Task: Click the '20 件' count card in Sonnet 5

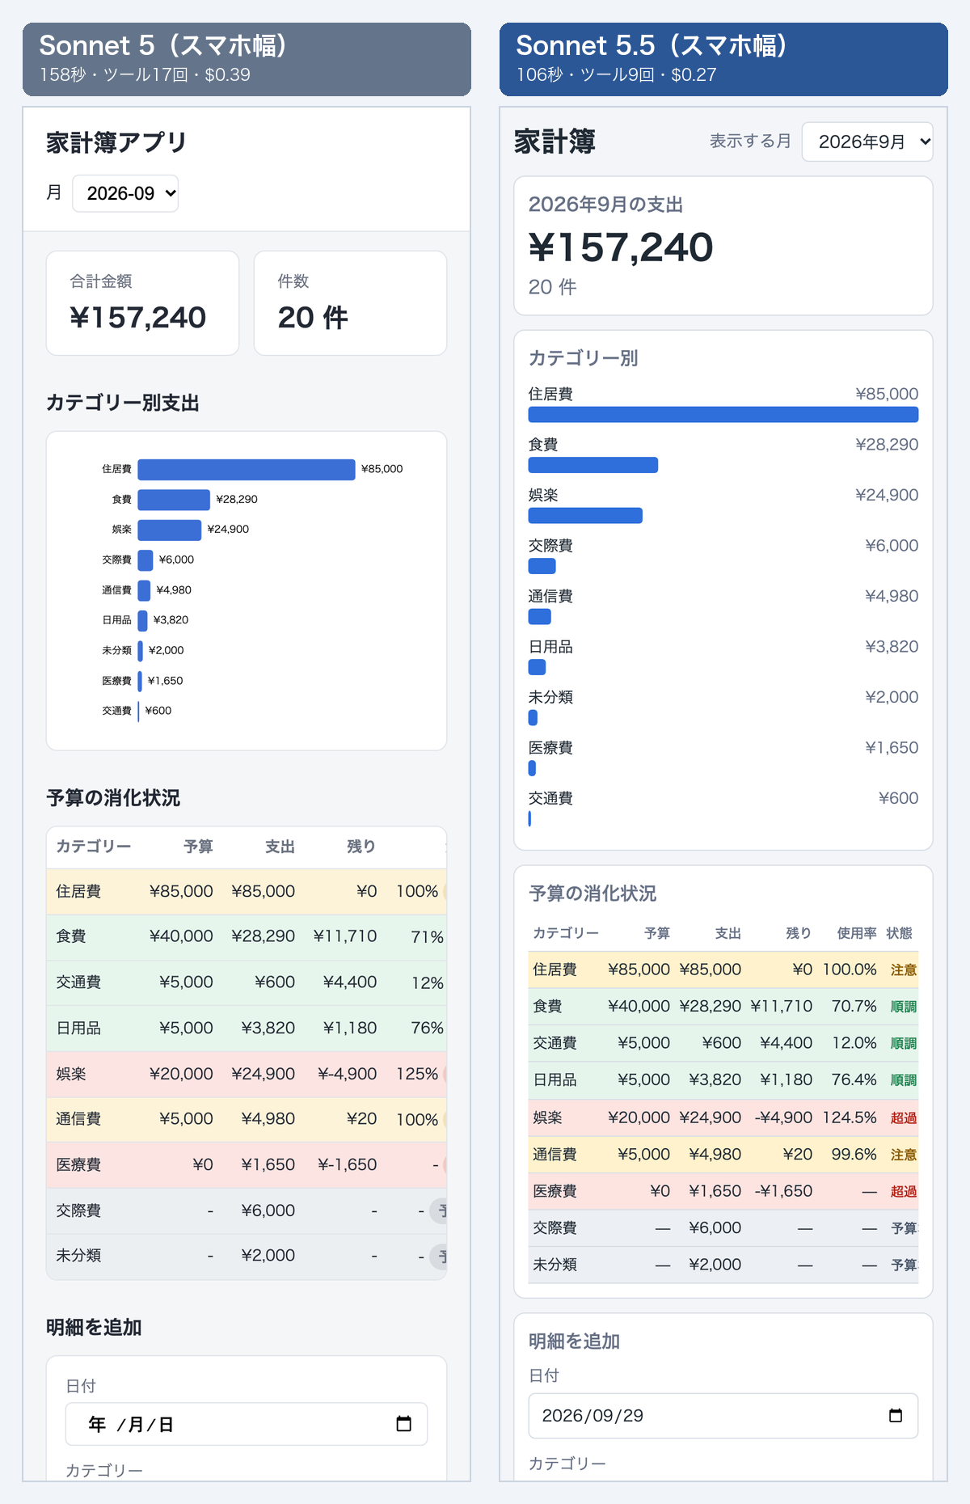Action: [350, 303]
